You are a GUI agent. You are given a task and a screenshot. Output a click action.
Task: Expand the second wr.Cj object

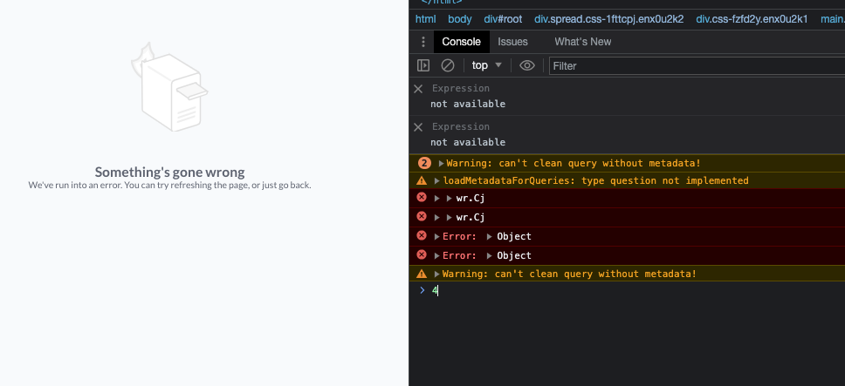[450, 218]
